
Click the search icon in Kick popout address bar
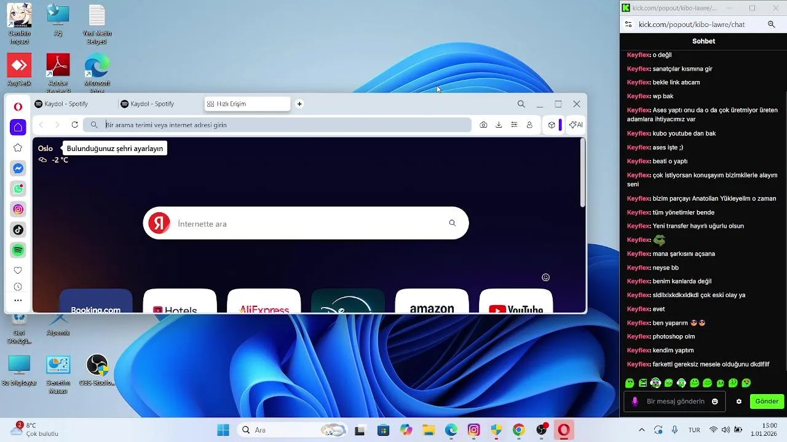point(772,25)
